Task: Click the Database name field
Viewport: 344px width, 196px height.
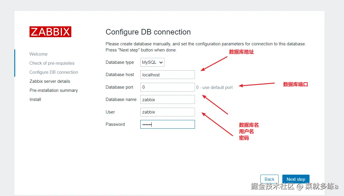Action: (167, 99)
